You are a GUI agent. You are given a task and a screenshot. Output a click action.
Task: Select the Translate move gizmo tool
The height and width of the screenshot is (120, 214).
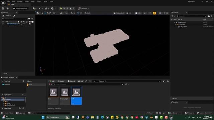[45, 13]
